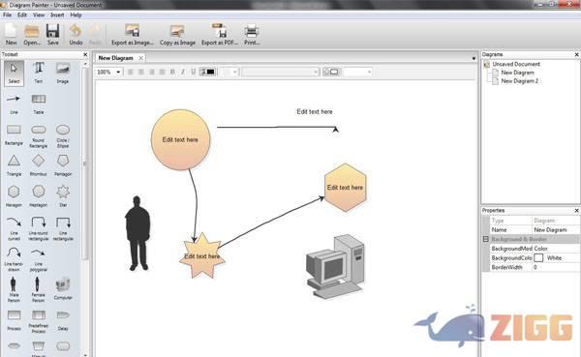The height and width of the screenshot is (357, 581).
Task: Open the Insert menu
Action: pos(57,15)
